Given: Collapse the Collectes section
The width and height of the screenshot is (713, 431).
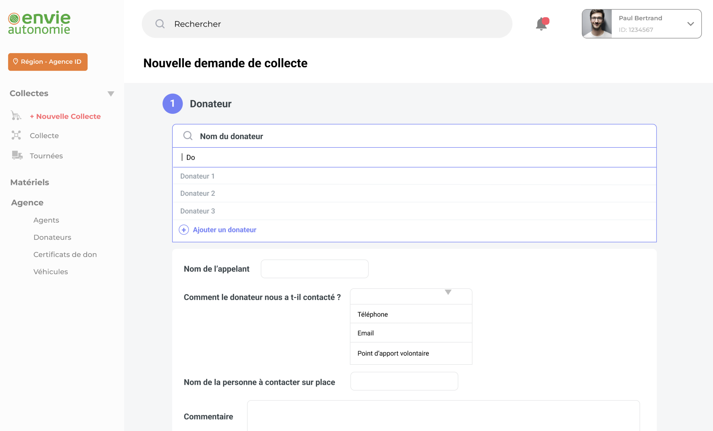Looking at the screenshot, I should [111, 93].
